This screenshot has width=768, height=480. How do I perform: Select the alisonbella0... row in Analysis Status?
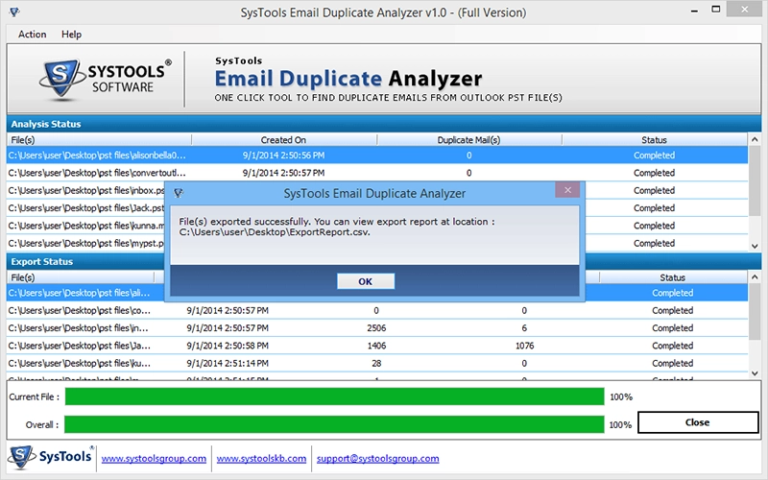(x=377, y=156)
